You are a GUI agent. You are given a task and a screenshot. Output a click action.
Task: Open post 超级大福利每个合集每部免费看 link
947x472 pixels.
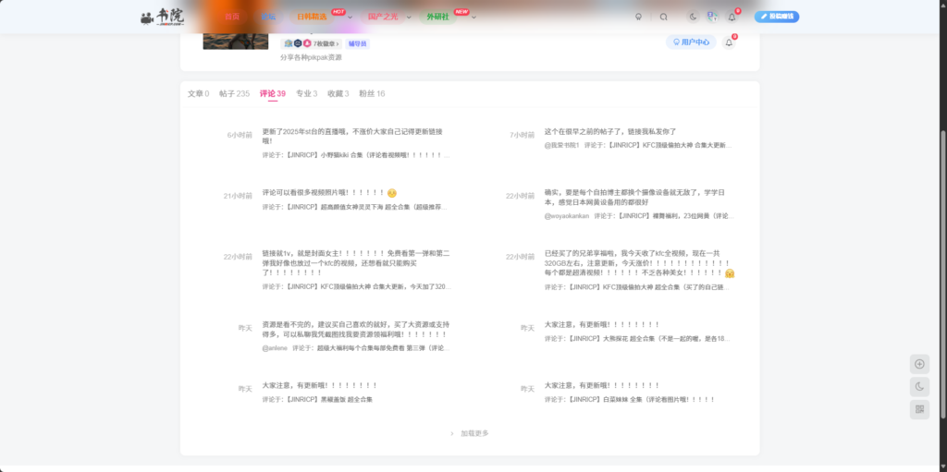(x=384, y=348)
